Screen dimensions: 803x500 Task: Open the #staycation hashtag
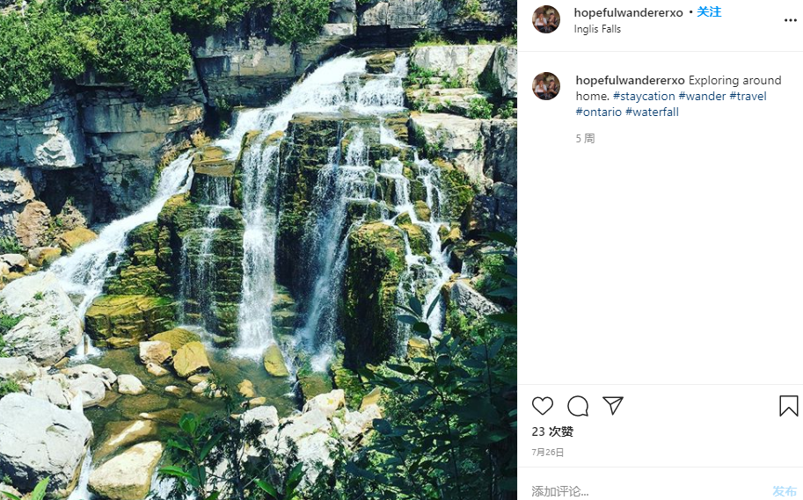(x=644, y=97)
